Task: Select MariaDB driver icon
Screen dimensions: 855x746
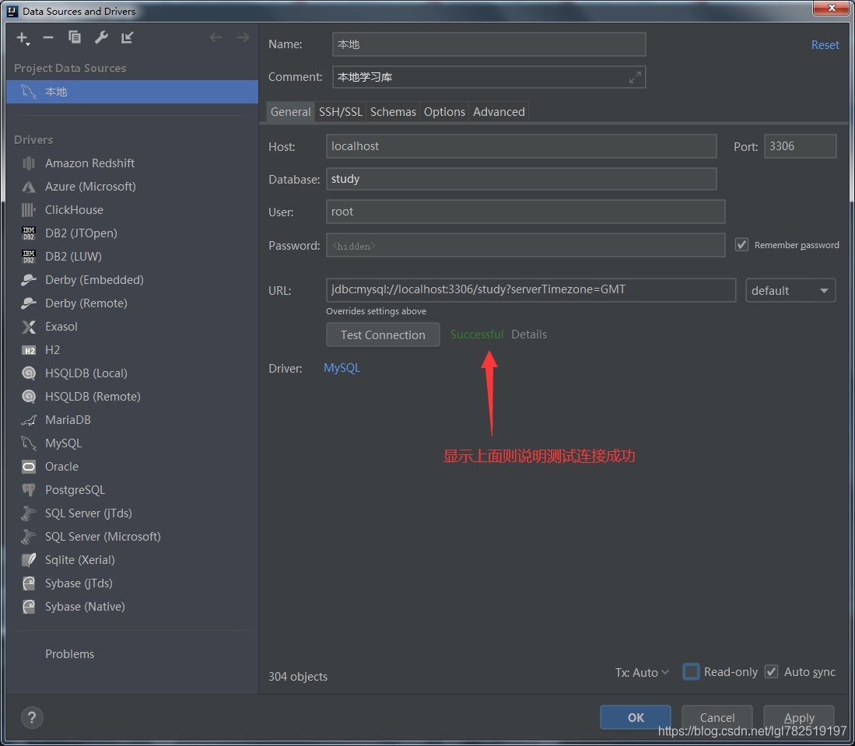Action: coord(28,420)
